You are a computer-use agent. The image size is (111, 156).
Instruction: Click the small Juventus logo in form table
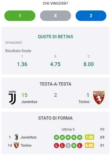16,137
